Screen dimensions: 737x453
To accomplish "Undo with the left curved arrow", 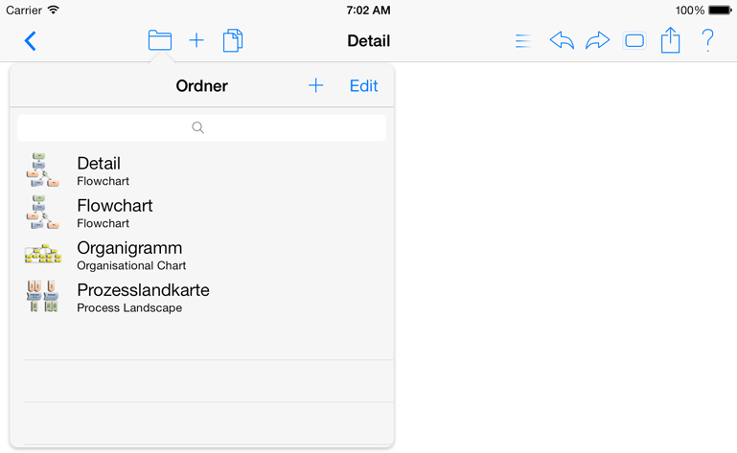I will [562, 40].
